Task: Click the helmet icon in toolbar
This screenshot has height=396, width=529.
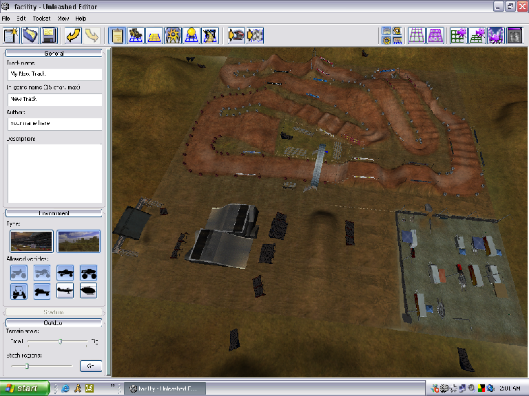Action: click(x=236, y=35)
